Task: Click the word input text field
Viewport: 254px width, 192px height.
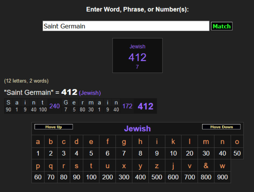Action: [x=126, y=26]
